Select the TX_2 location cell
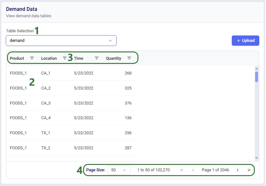The width and height of the screenshot is (266, 186). tap(46, 148)
